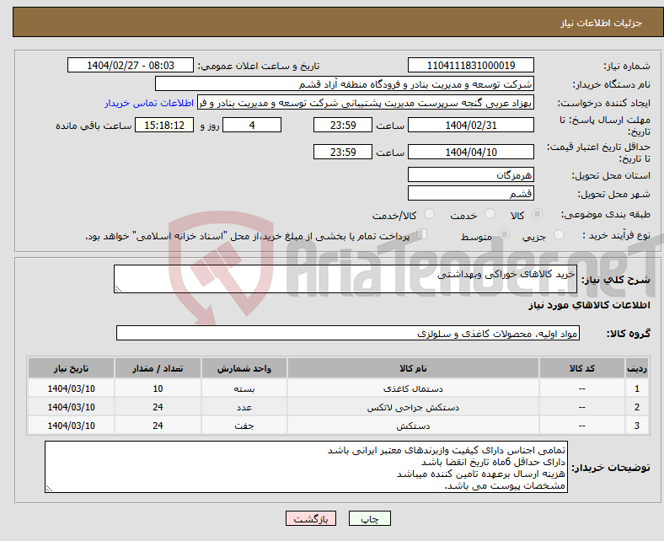664x541 pixels.
Task: Click the delivery city field قشم
Action: [470, 193]
